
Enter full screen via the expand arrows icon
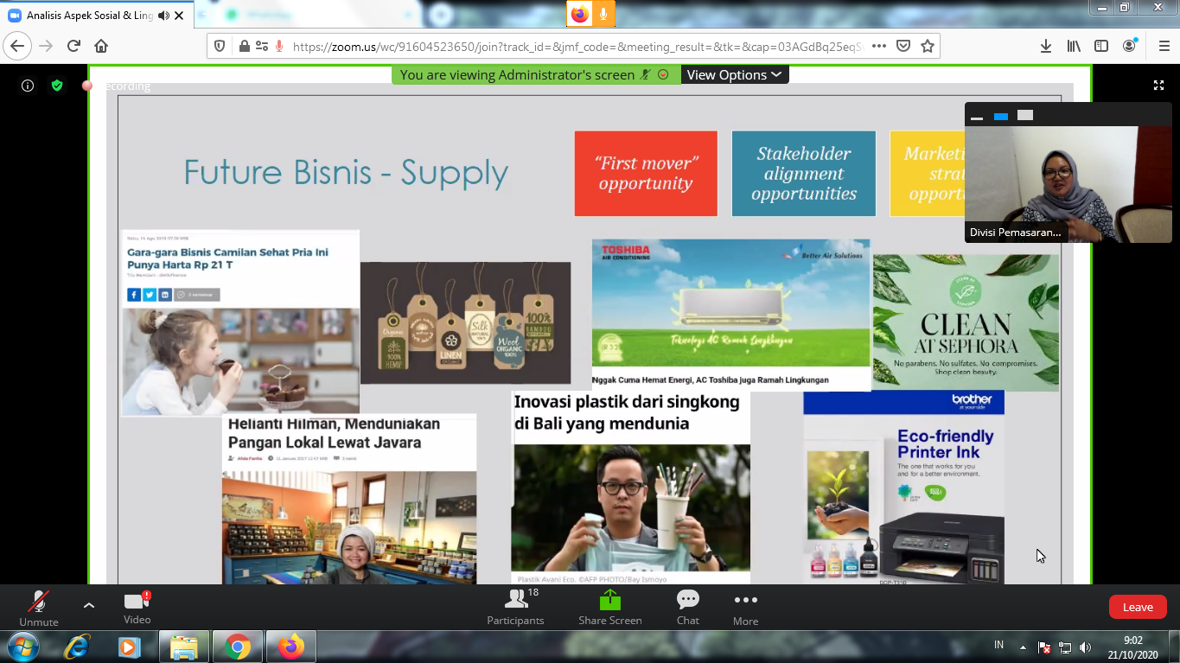tap(1158, 86)
